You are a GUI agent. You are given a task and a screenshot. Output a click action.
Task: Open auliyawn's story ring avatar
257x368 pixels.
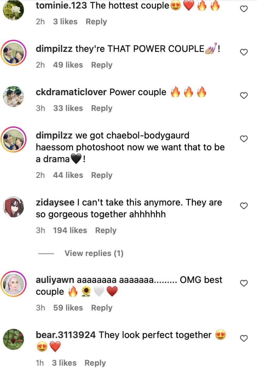(13, 284)
